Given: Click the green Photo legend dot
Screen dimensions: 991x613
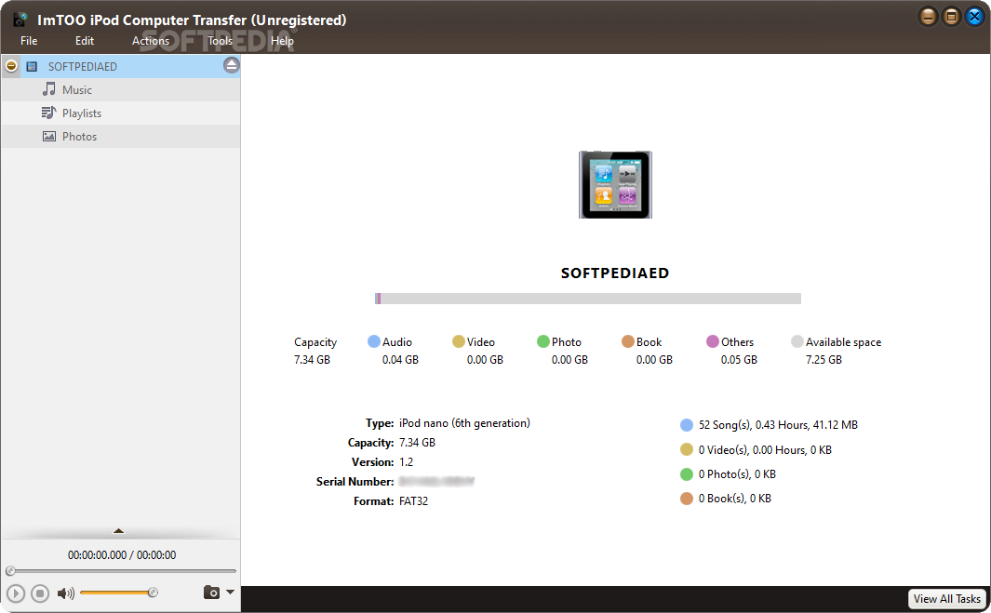Looking at the screenshot, I should 542,341.
